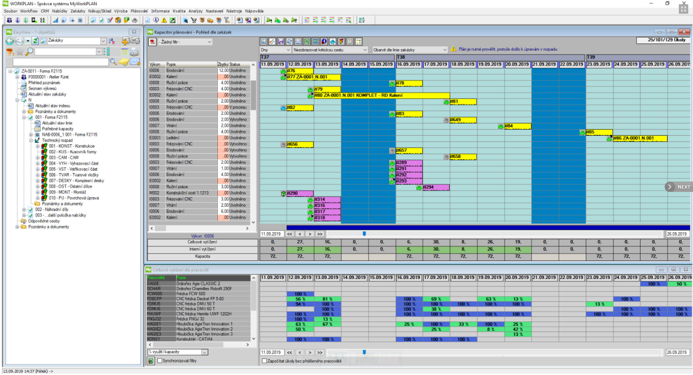The image size is (693, 375).
Task: Click the '>>' fast forward date button
Action: pyautogui.click(x=320, y=234)
